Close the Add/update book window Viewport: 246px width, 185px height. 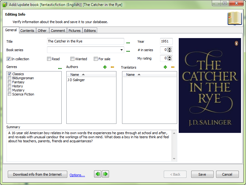236,3
